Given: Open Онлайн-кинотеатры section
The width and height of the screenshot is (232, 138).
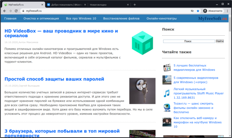Looking at the screenshot, I should [x=162, y=19].
